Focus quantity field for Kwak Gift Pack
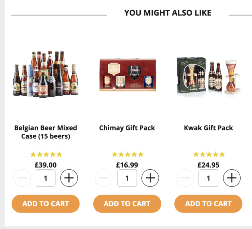The height and width of the screenshot is (229, 252). pos(208,178)
